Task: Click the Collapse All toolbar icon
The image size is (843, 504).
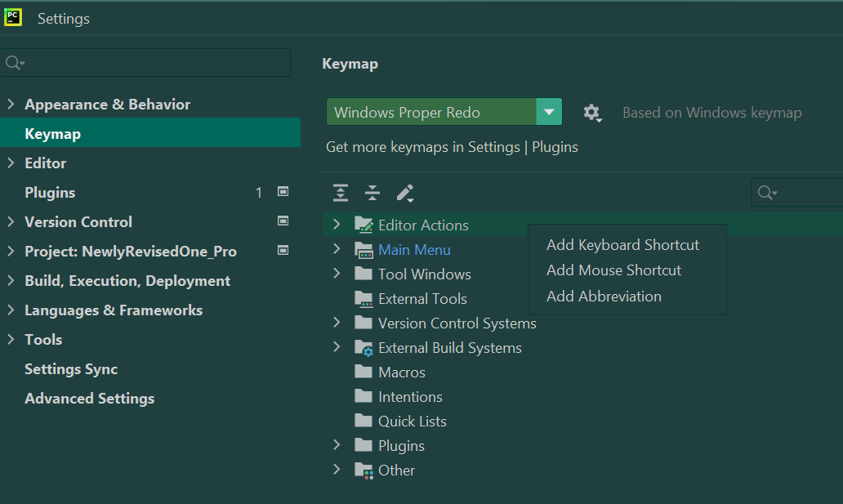Action: [372, 193]
